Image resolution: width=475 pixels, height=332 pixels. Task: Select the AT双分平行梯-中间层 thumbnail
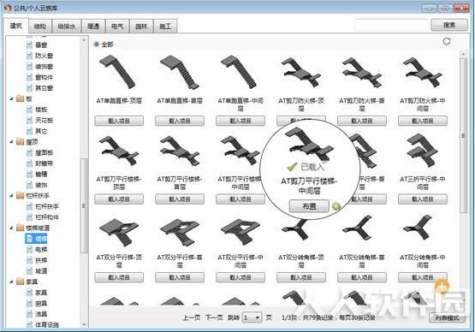pyautogui.click(x=240, y=232)
